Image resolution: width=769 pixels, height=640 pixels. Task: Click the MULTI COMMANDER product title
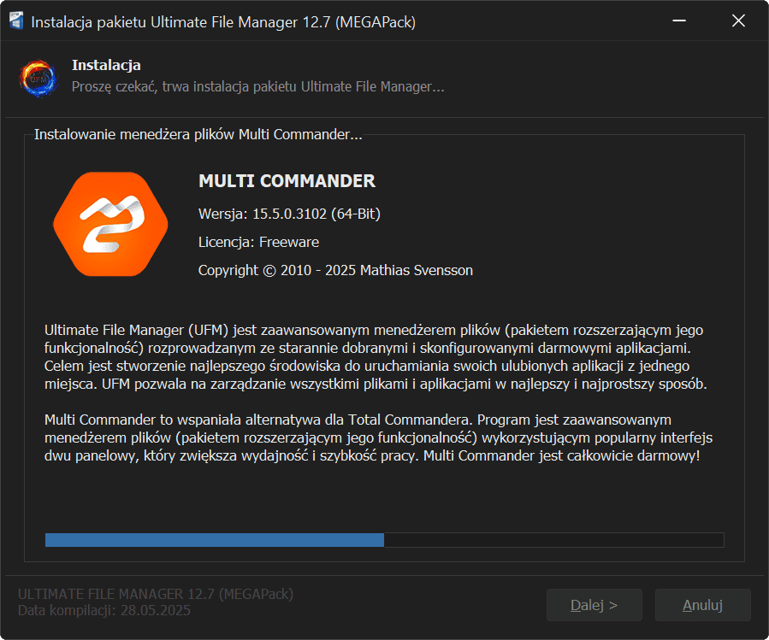(x=287, y=181)
